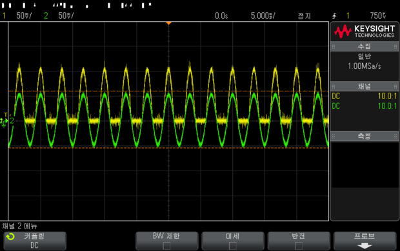Open the 커플링 DC coupling selector
This screenshot has height=251, width=400.
pyautogui.click(x=35, y=241)
